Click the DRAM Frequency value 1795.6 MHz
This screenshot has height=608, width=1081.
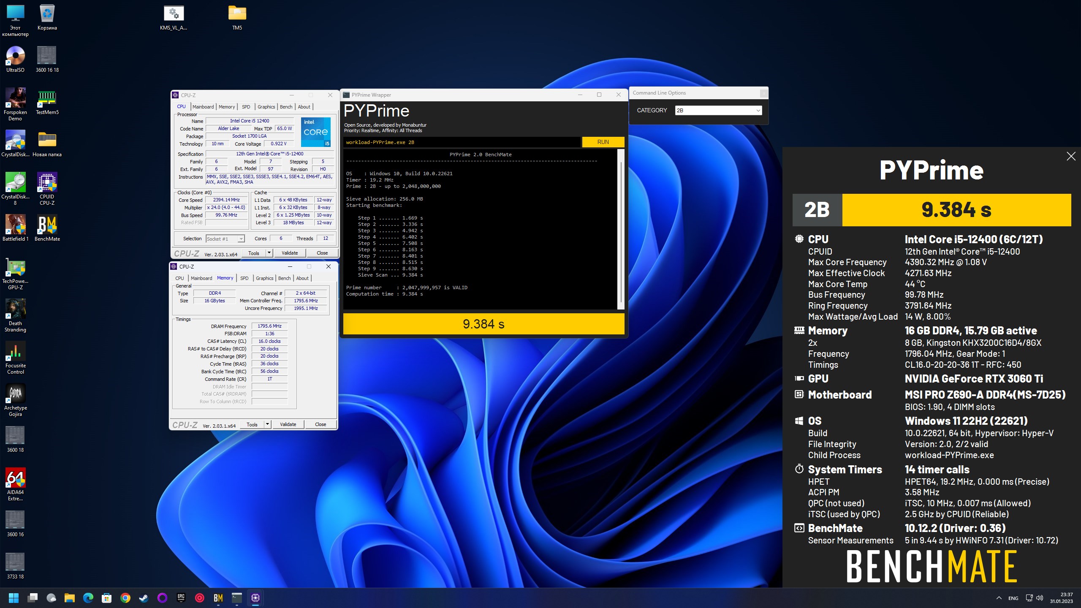tap(269, 326)
